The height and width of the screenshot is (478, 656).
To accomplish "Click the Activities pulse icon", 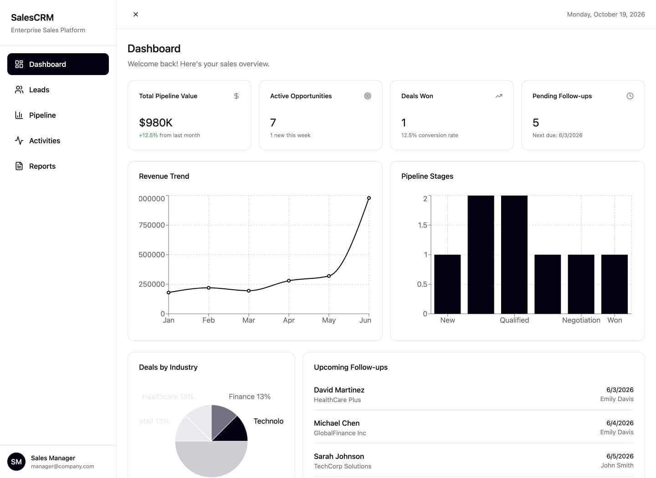I will (x=19, y=141).
